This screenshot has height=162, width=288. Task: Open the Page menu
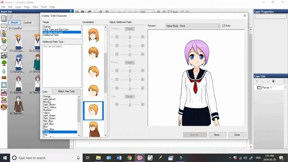27,7
